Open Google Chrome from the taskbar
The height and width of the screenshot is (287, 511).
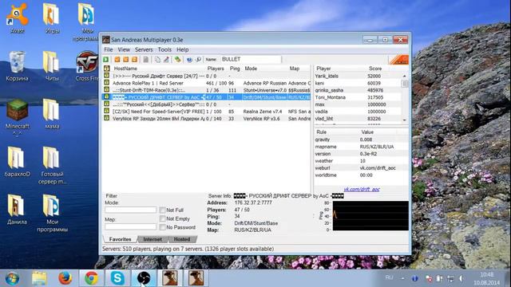pyautogui.click(x=91, y=278)
